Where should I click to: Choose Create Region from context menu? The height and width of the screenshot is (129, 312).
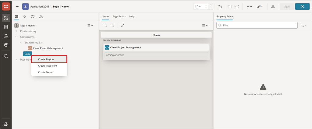pyautogui.click(x=49, y=59)
